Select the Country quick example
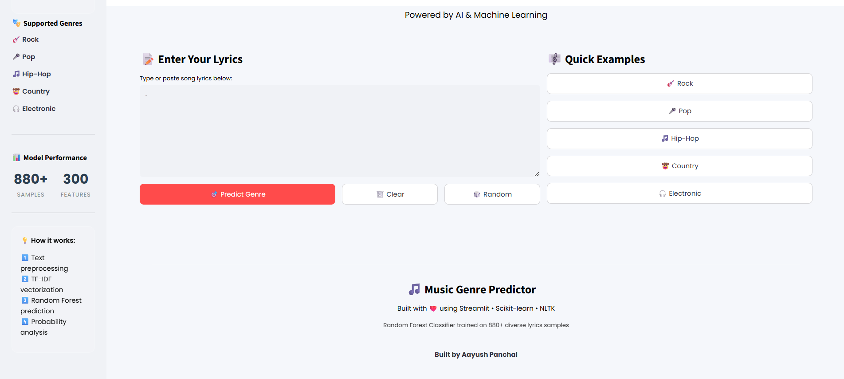This screenshot has height=379, width=844. coord(679,166)
